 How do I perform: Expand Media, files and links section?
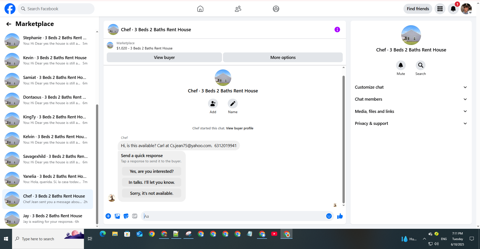[x=411, y=111]
